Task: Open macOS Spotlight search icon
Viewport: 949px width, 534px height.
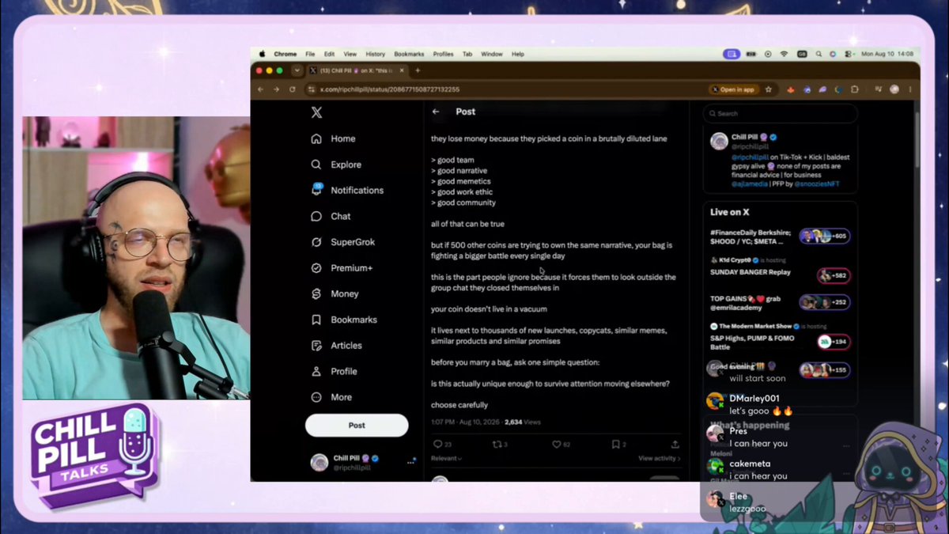Action: point(819,55)
